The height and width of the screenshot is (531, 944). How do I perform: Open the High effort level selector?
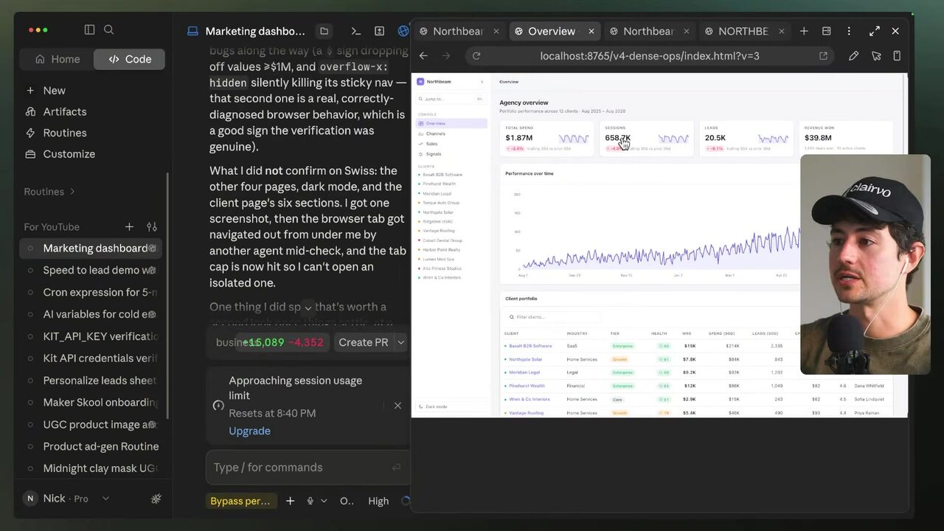pos(378,501)
